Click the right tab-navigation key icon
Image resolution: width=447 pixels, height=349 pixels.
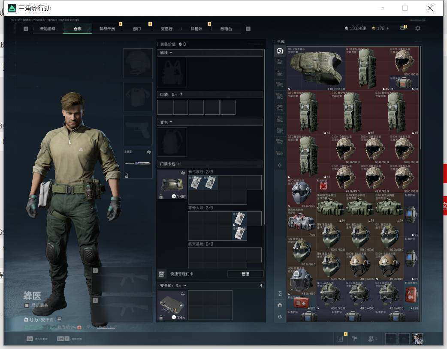click(x=248, y=29)
